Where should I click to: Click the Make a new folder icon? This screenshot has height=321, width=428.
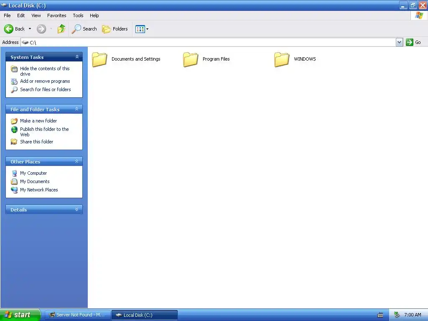coord(14,121)
